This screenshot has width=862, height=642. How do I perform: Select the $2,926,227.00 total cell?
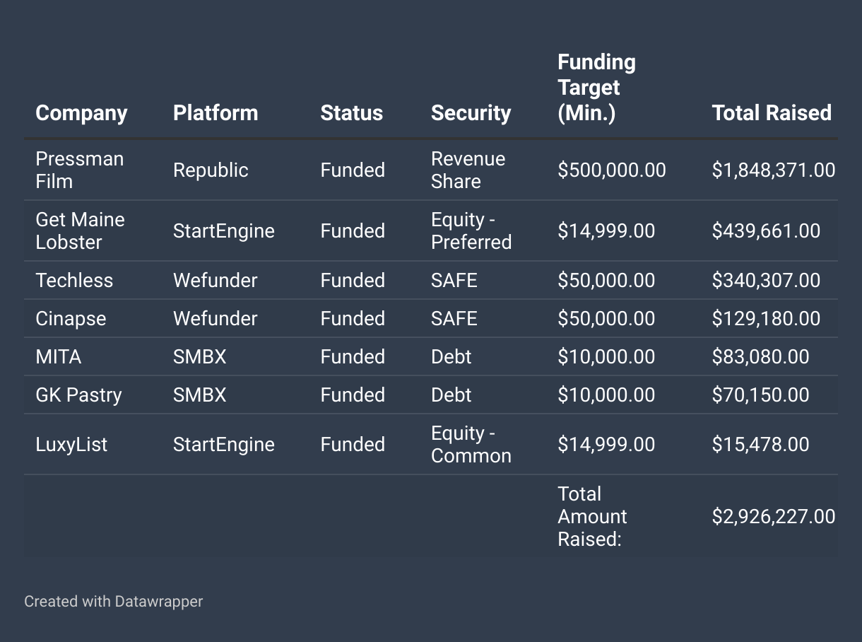(x=774, y=517)
